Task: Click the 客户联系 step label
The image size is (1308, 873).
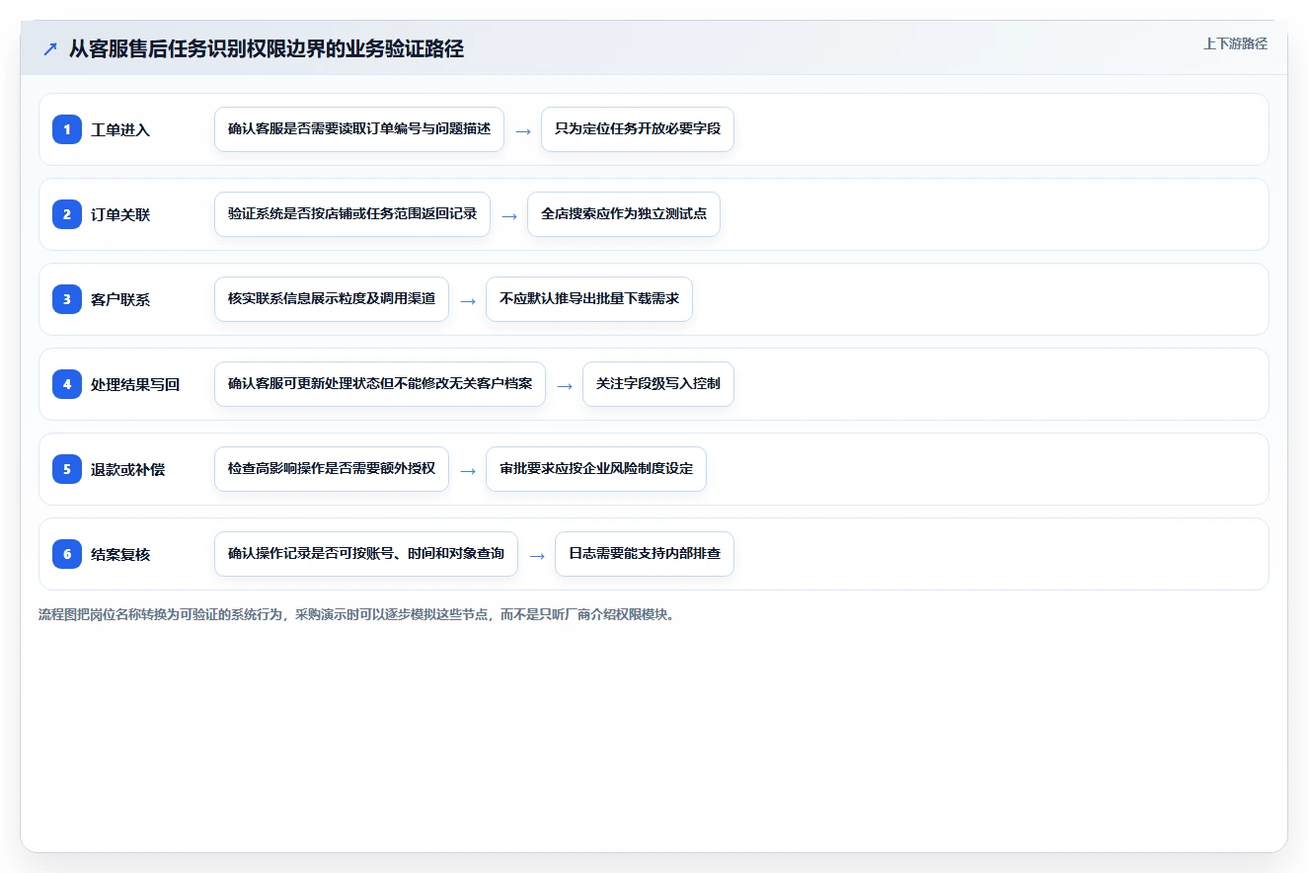Action: point(120,299)
